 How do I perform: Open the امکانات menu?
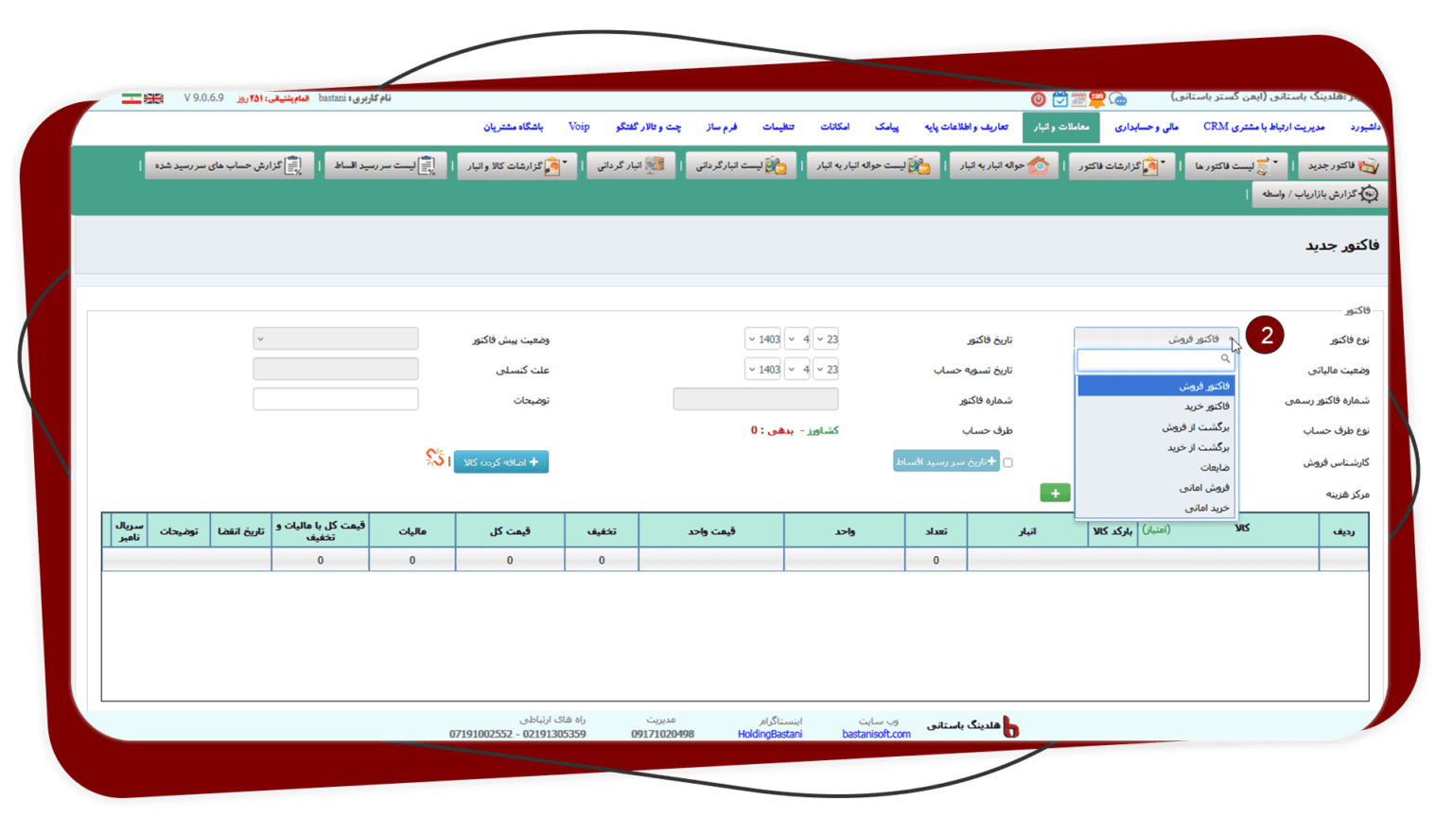[x=834, y=127]
